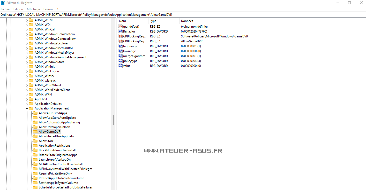Expand the AppHVSI registry key
Image resolution: width=366 pixels, height=190 pixels.
click(27, 99)
